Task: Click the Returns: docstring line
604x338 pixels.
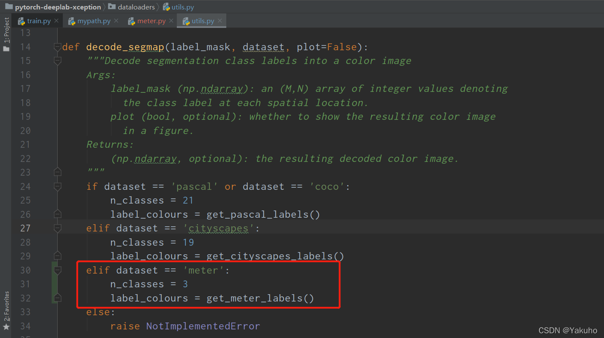Action: click(110, 144)
